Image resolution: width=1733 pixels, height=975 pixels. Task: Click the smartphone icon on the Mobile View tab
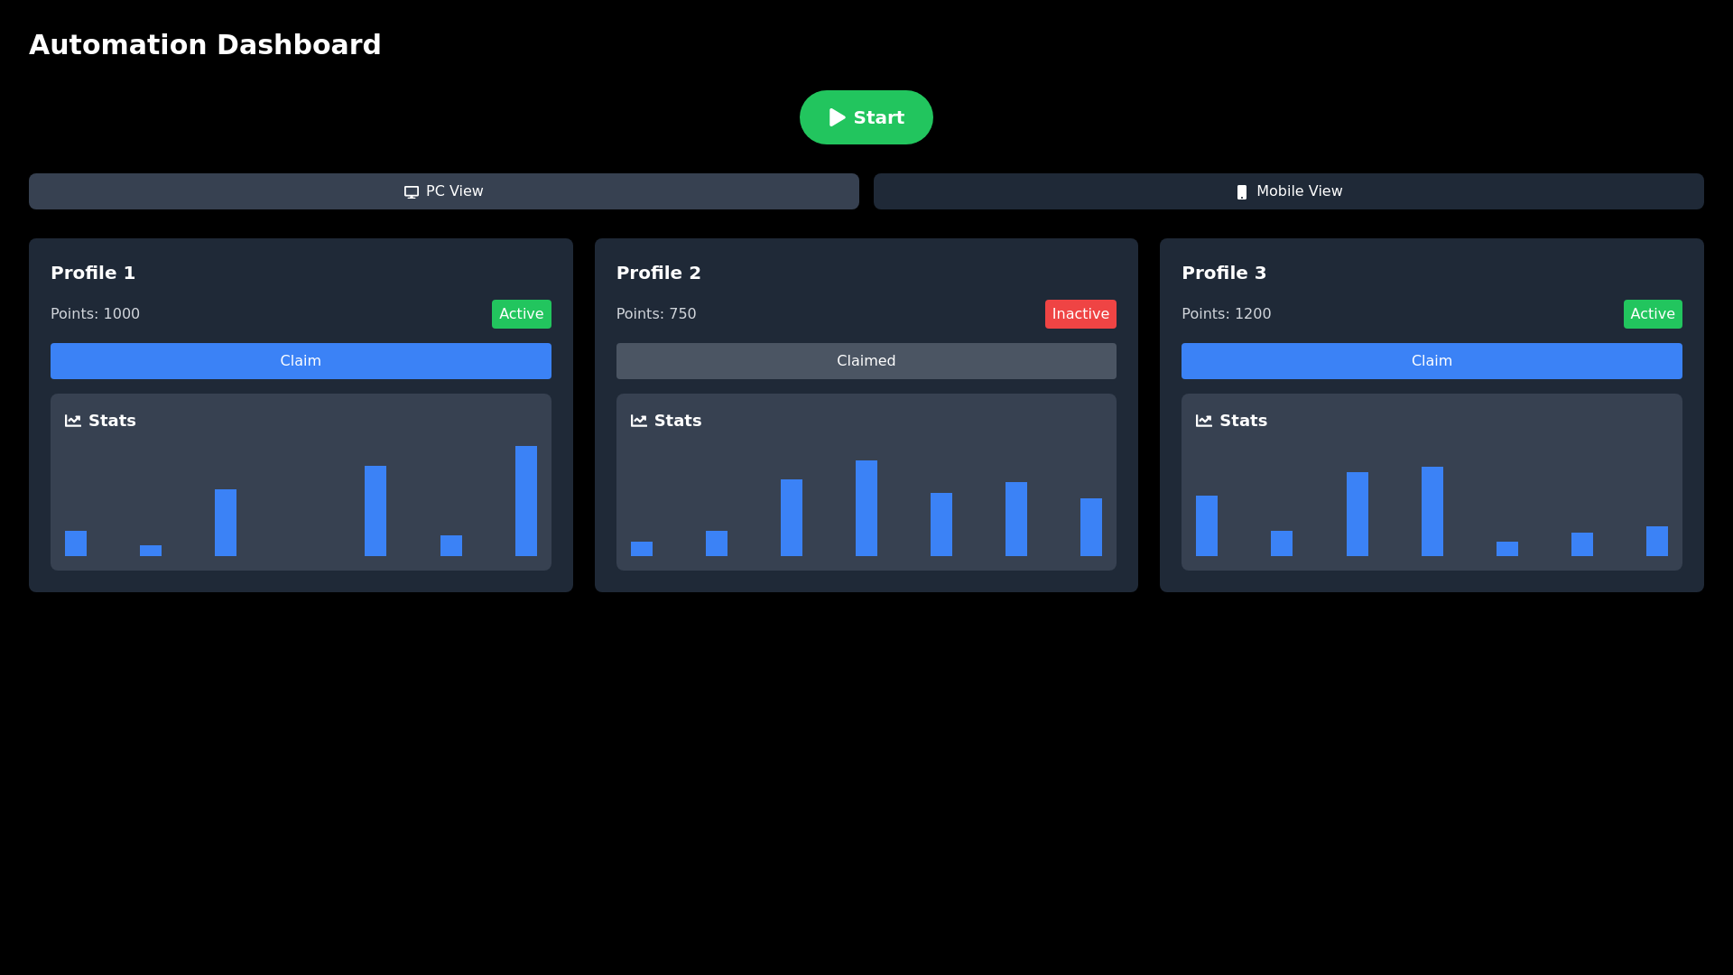[1242, 191]
